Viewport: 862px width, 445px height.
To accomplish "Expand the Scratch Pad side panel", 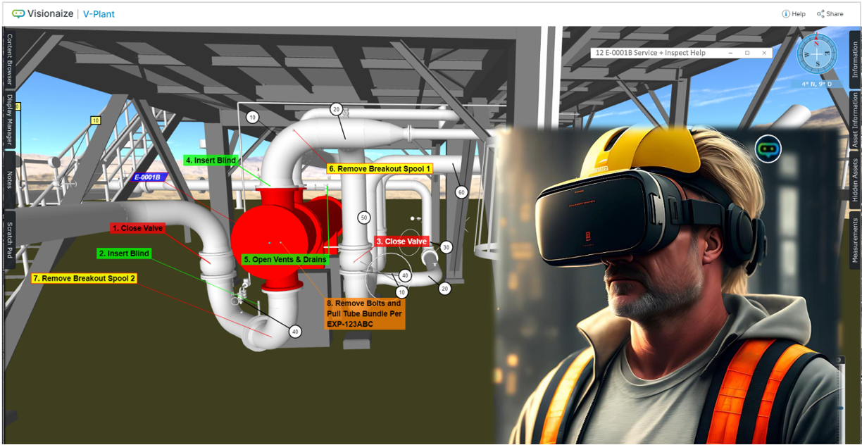I will (x=10, y=239).
